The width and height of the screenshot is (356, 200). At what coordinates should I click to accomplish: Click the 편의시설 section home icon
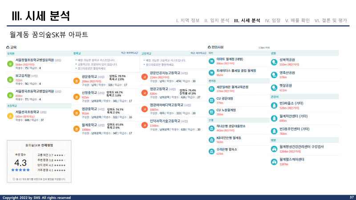[209, 47]
